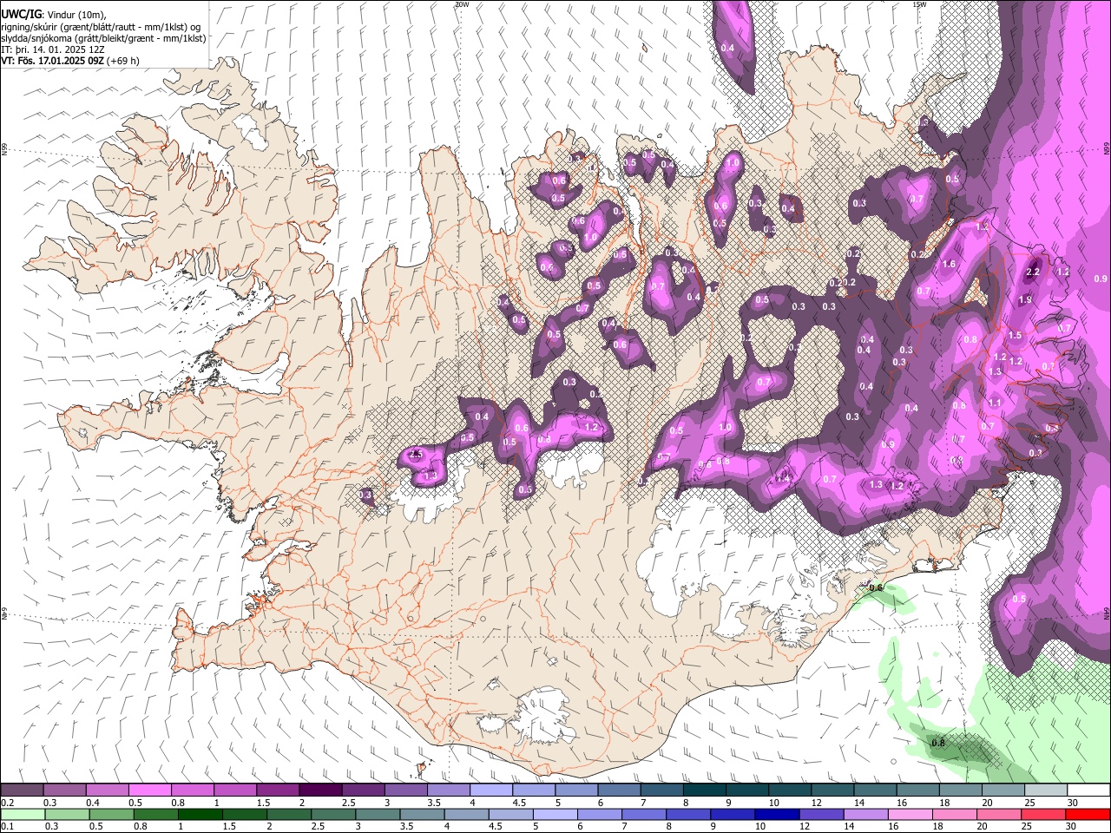Screen dimensions: 1111x833
Task: Select the top legend swatch labeled 25
Action: 1045,790
